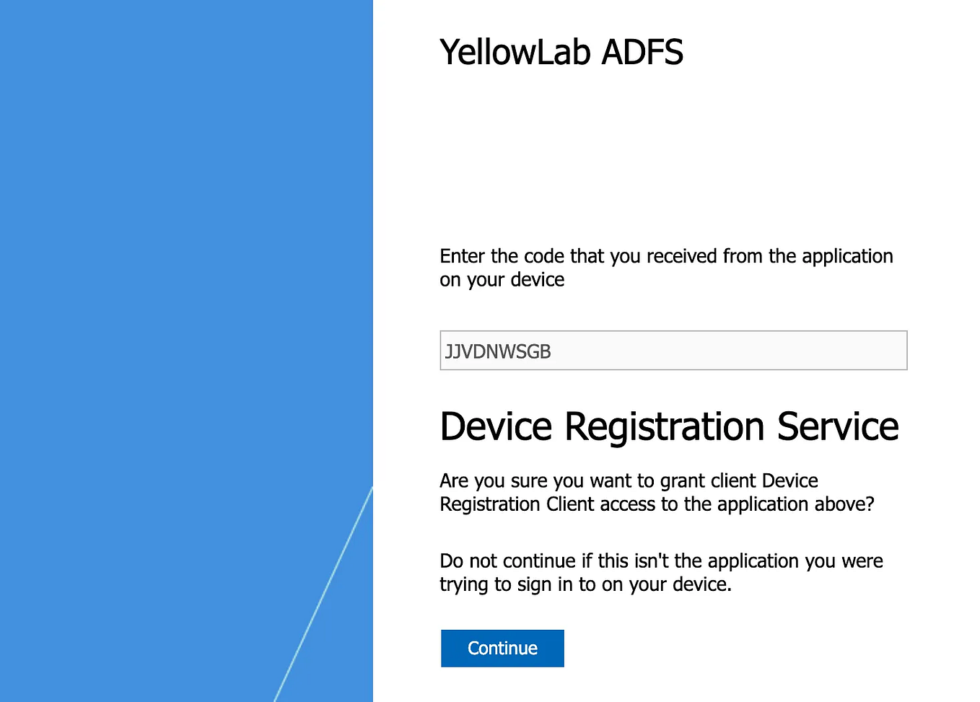Click the grant access confirmation question
The height and width of the screenshot is (702, 980).
(657, 492)
